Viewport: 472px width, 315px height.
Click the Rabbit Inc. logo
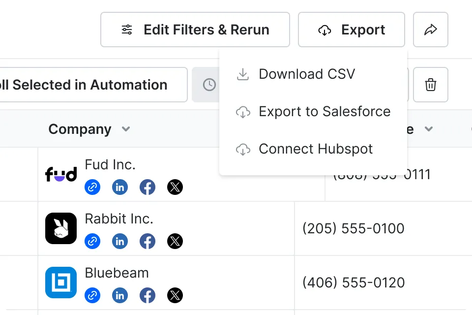[61, 228]
